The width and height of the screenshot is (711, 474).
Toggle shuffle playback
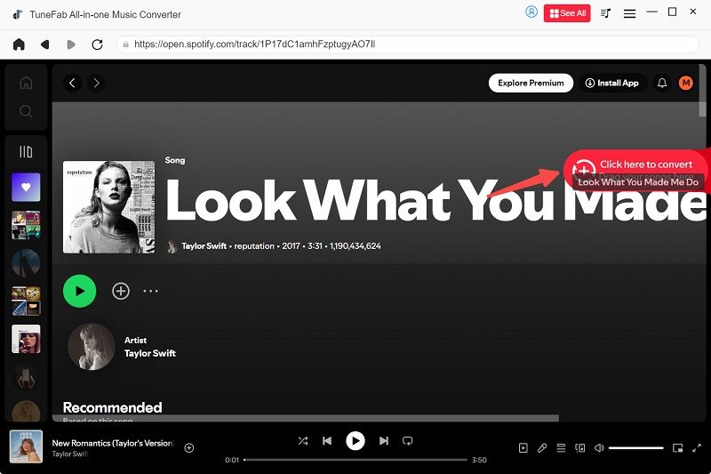303,441
